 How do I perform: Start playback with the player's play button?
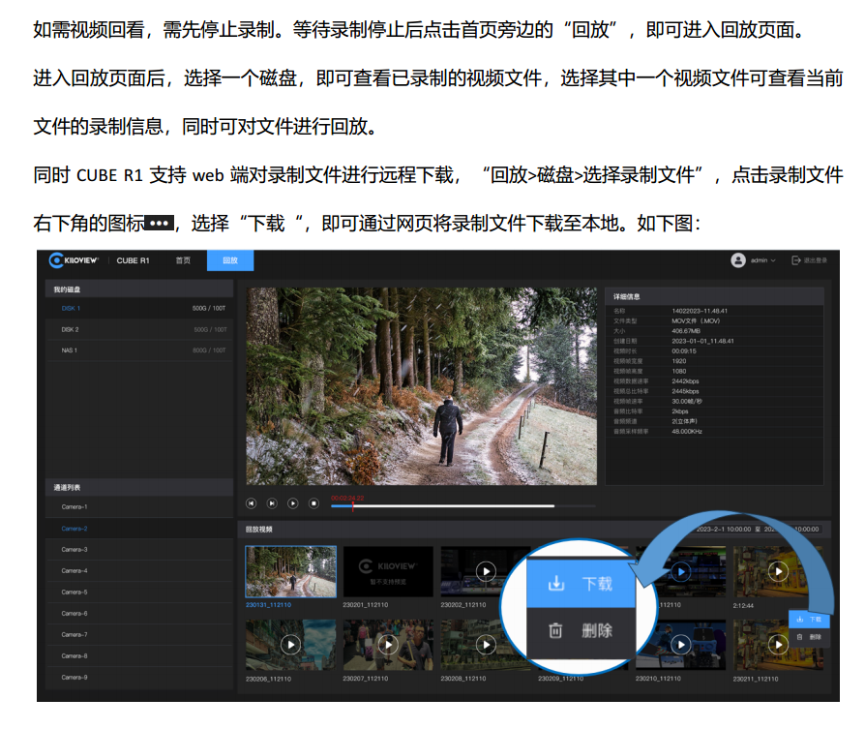tap(293, 503)
